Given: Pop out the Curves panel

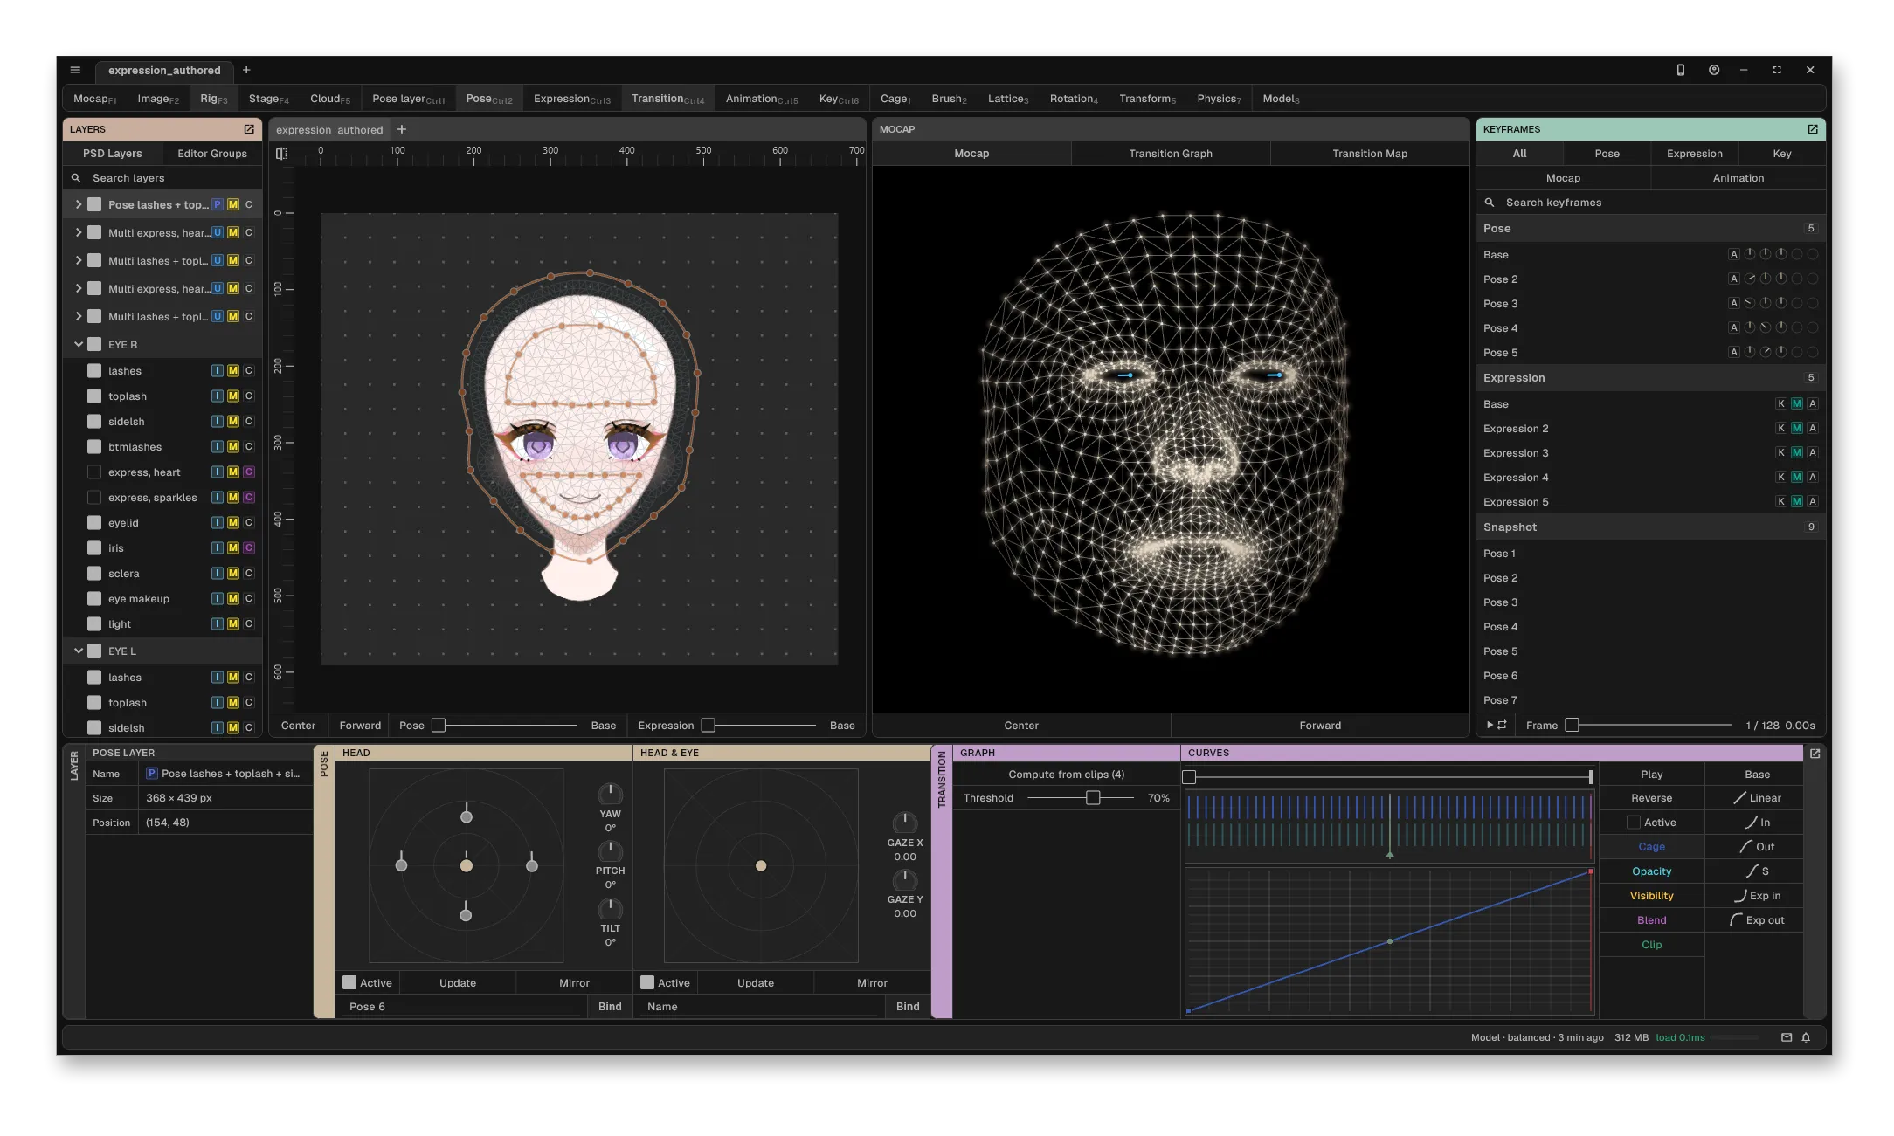Looking at the screenshot, I should [x=1815, y=753].
